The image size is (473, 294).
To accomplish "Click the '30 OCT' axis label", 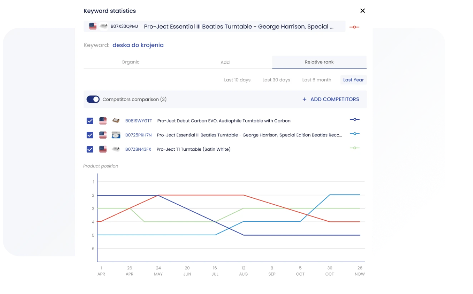I will [329, 271].
